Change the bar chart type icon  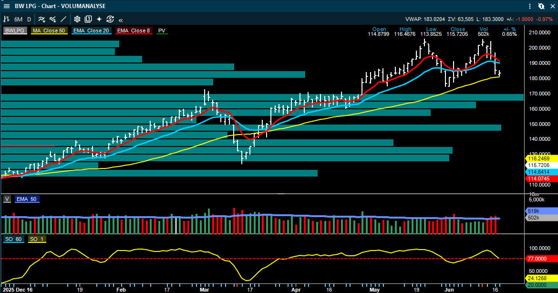(x=6, y=19)
